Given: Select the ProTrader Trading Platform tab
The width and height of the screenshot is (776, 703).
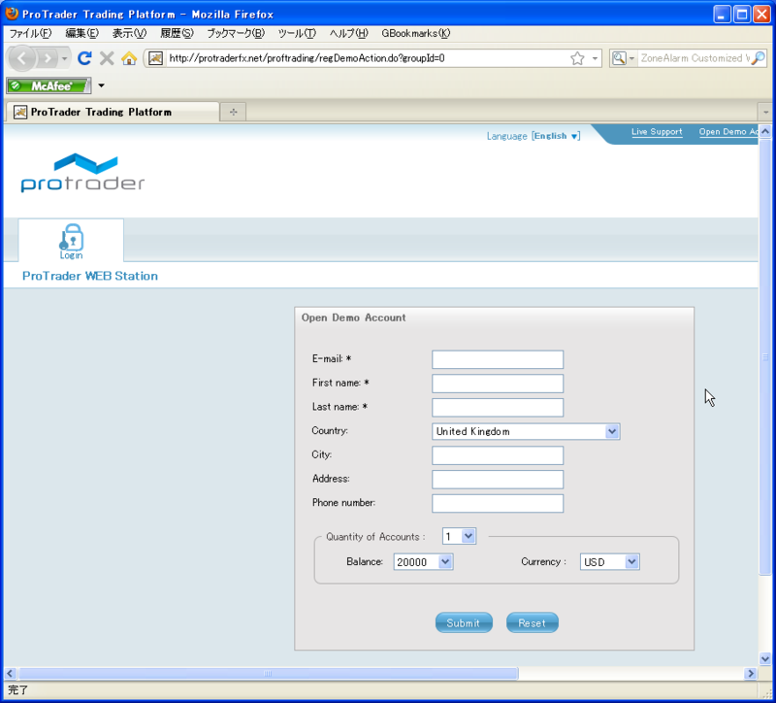Looking at the screenshot, I should click(113, 112).
